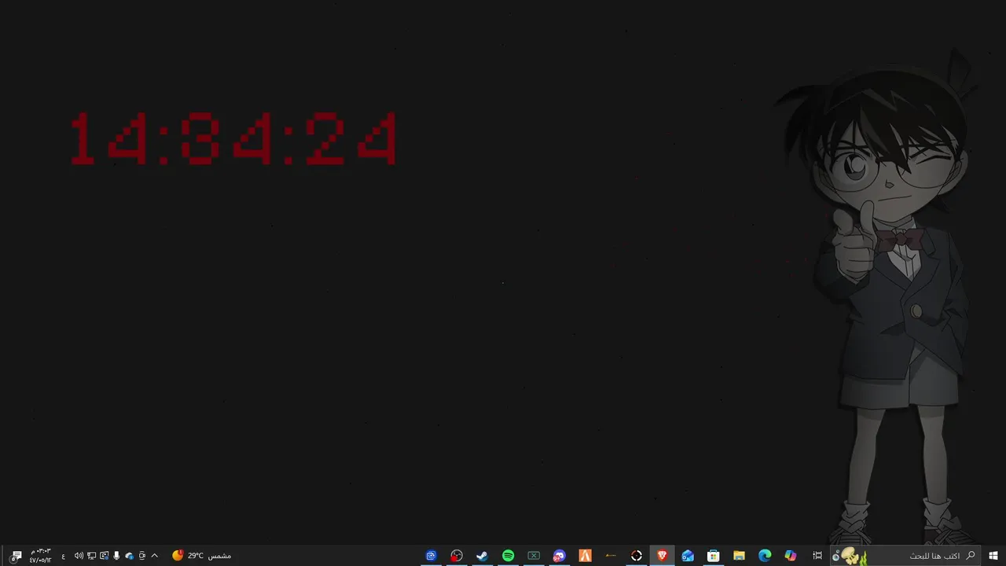Open the taskbar clock and date
This screenshot has width=1006, height=566.
(x=41, y=556)
